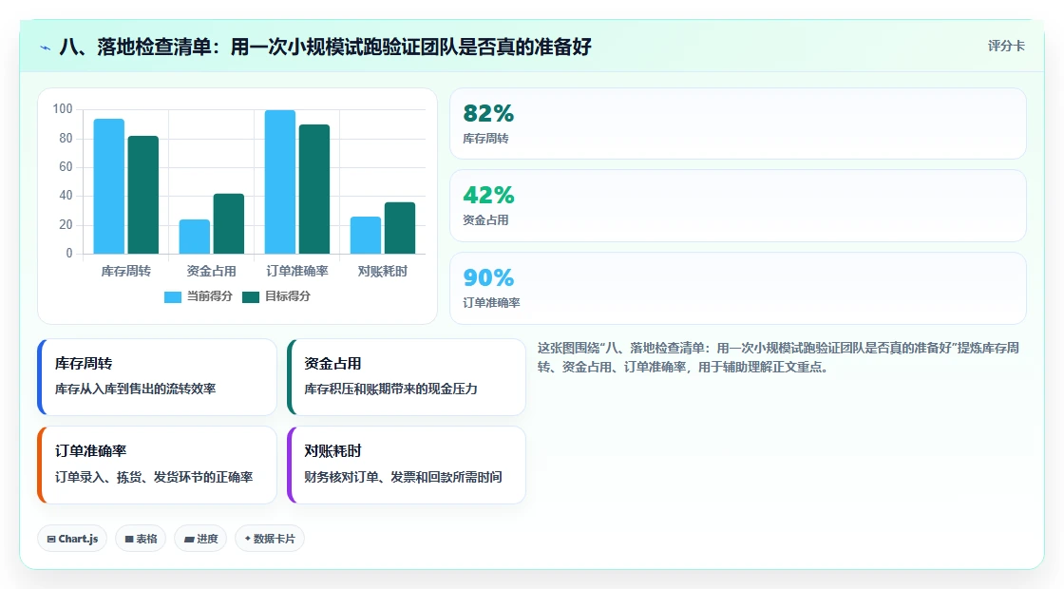This screenshot has width=1064, height=589.
Task: Click the 资金占用 x-axis label
Action: tap(211, 272)
